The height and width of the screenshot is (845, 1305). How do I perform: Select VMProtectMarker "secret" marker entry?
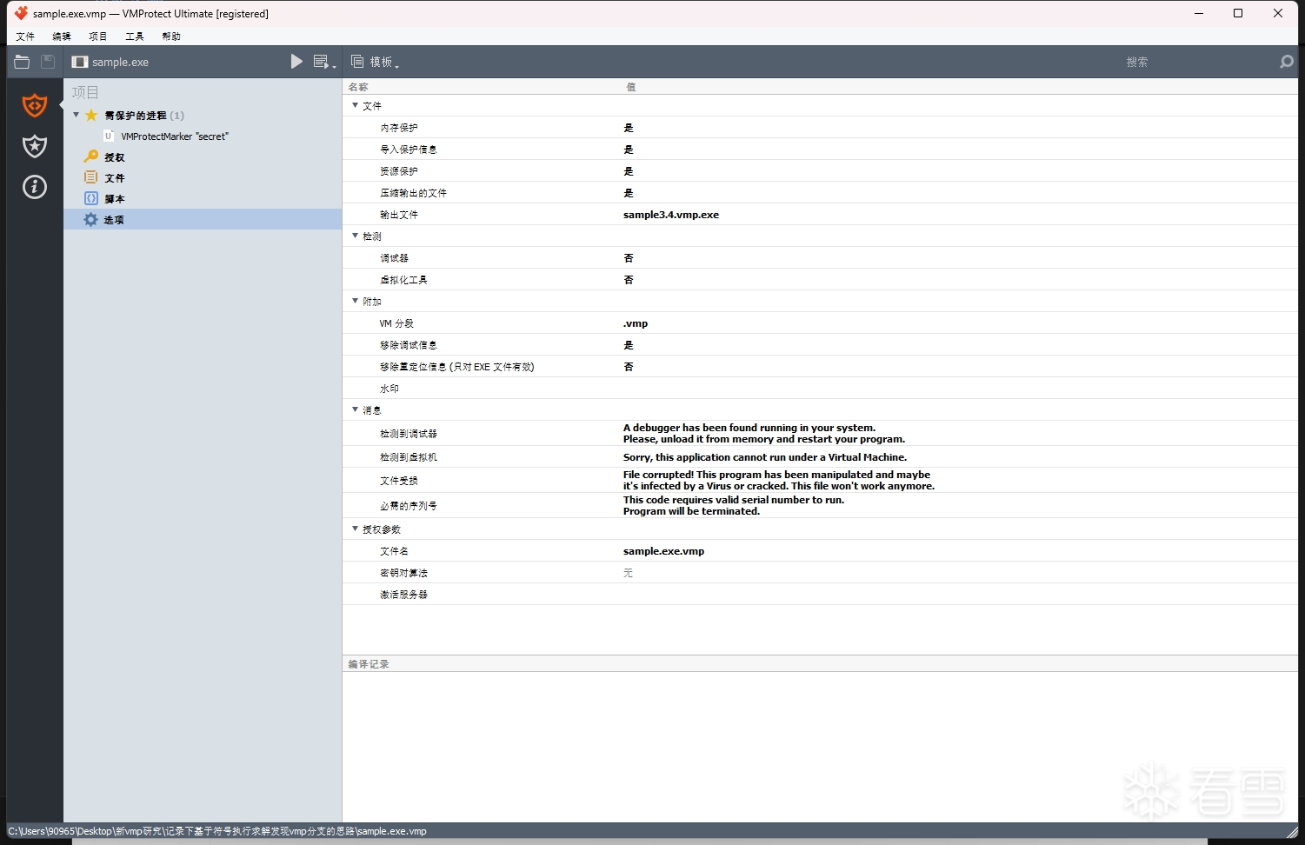coord(175,136)
